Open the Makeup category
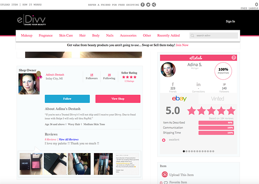Viewport: 259px width, 184px height. pyautogui.click(x=27, y=36)
